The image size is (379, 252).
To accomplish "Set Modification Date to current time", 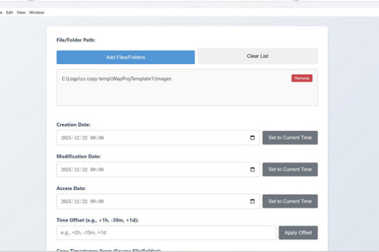I will 290,170.
